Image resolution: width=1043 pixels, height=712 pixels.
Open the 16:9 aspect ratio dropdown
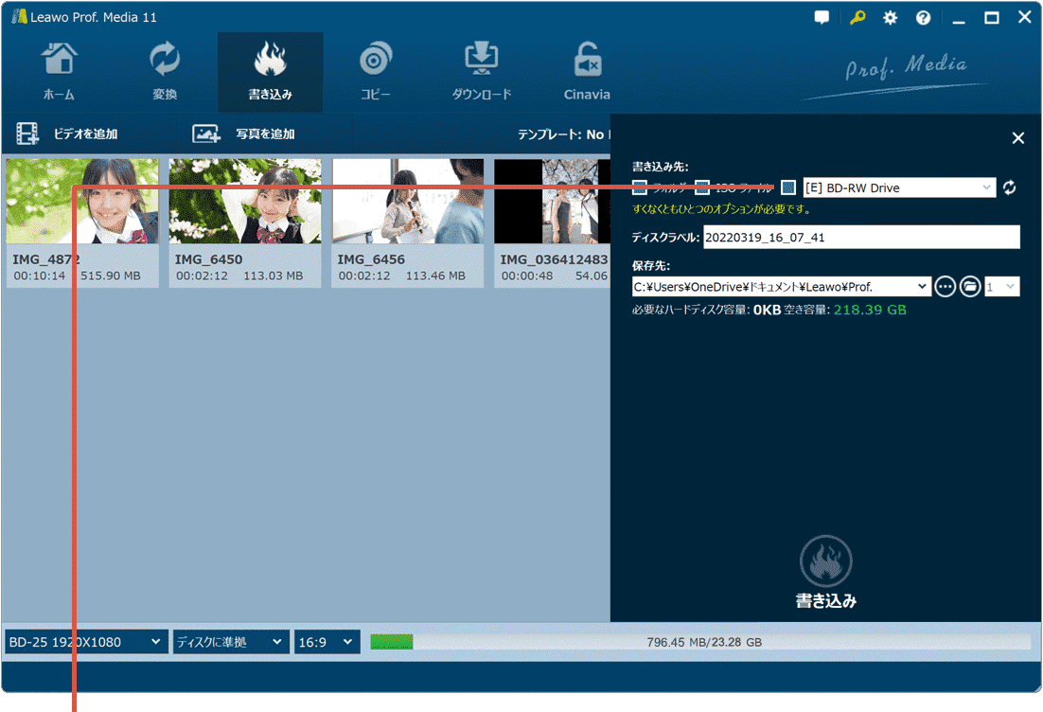(327, 642)
